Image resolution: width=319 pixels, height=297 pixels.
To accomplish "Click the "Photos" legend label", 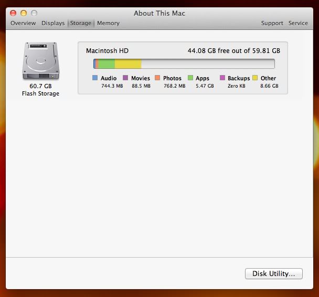I will point(172,78).
